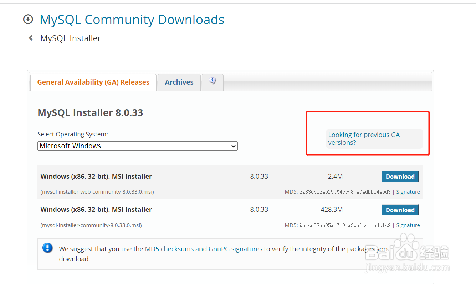The width and height of the screenshot is (476, 284).
Task: Click the 2.4M file size cell
Action: pos(335,177)
